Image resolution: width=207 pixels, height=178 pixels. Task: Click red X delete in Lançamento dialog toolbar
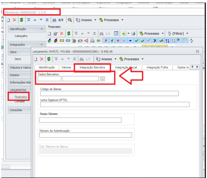42,59
